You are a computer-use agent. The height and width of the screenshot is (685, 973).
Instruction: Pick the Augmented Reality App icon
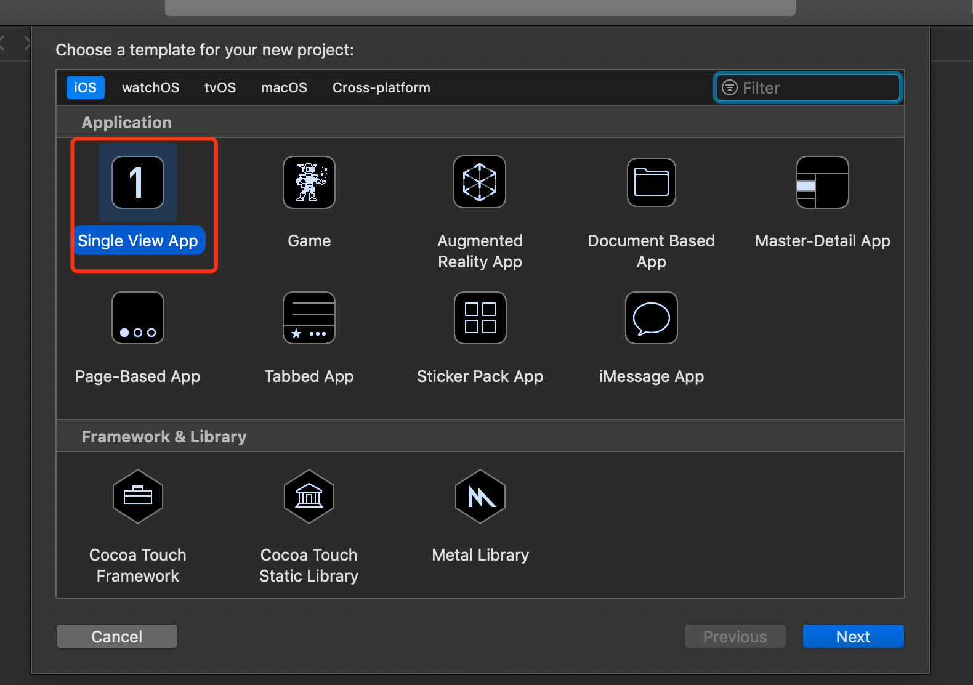pyautogui.click(x=480, y=182)
